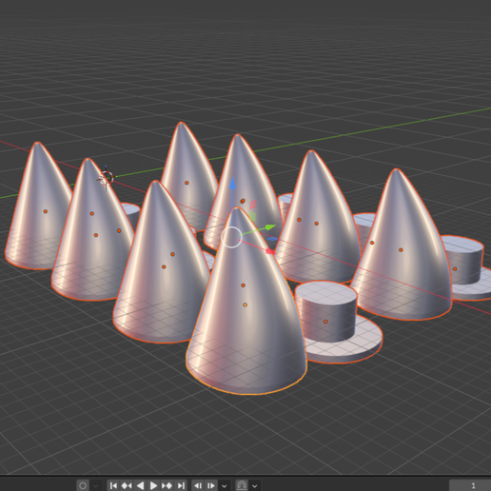
Task: Play the animation forward
Action: 153,485
